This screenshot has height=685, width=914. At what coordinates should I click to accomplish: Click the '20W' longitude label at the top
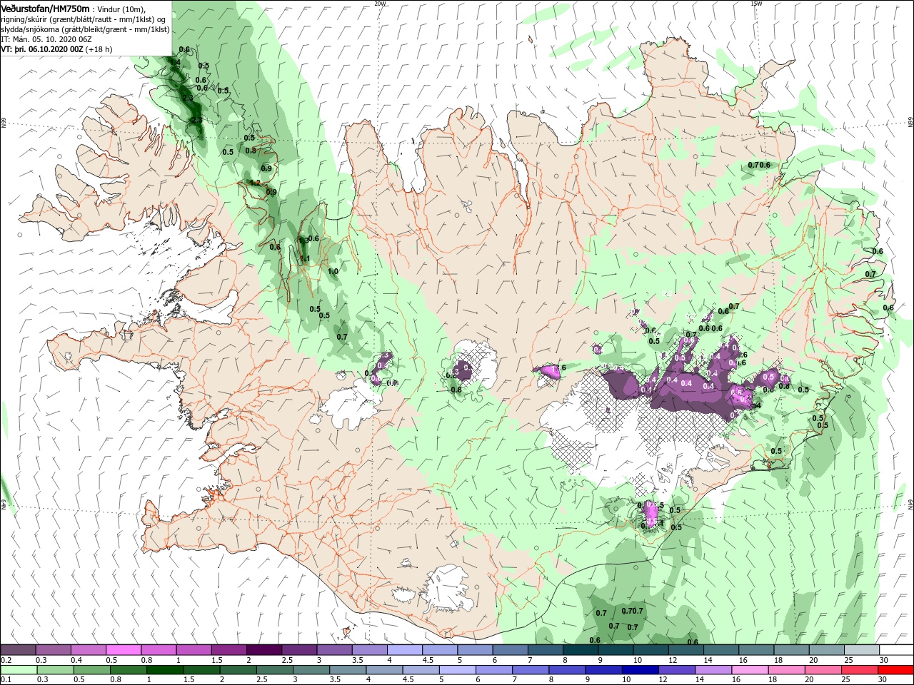click(x=380, y=3)
